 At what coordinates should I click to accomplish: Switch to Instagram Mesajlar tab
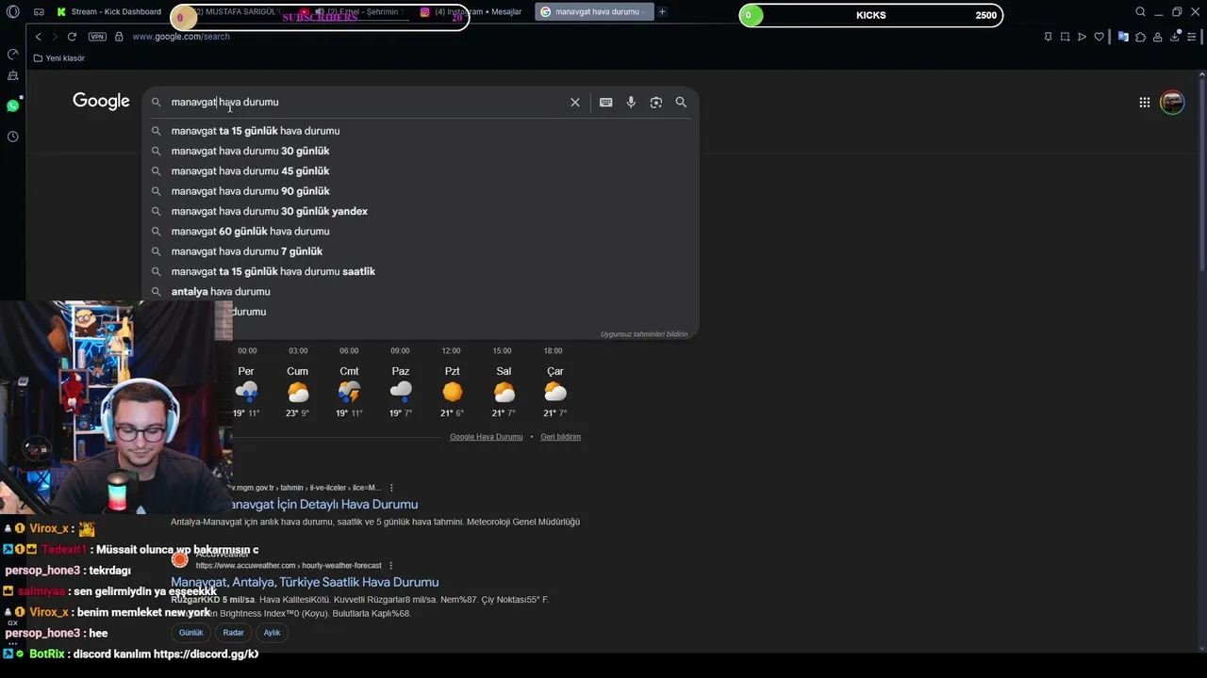[471, 11]
